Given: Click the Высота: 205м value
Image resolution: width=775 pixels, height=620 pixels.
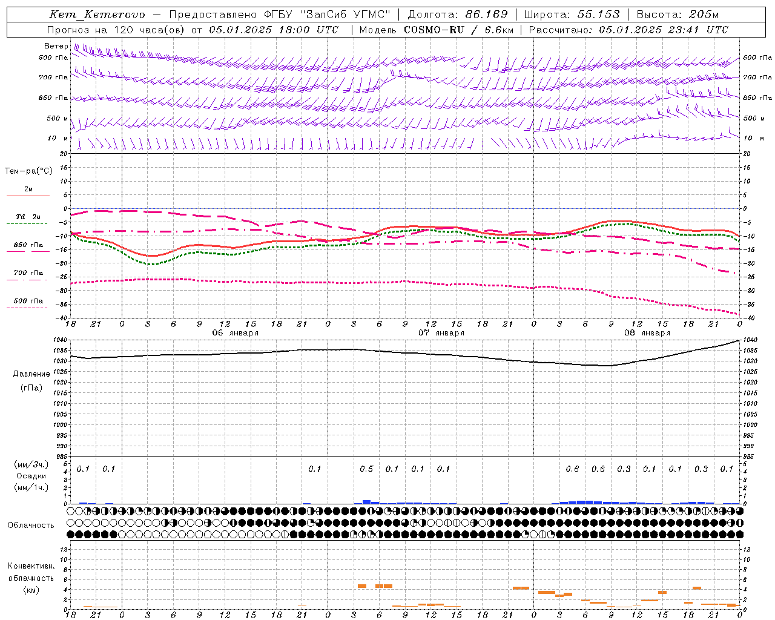Looking at the screenshot, I should [x=678, y=15].
